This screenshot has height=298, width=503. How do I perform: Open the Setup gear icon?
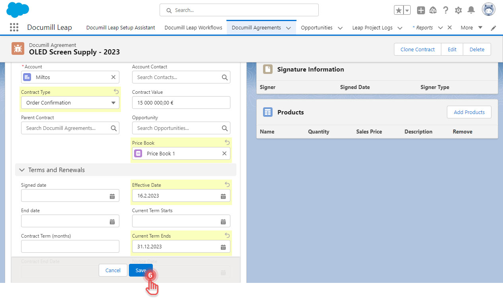coord(458,10)
